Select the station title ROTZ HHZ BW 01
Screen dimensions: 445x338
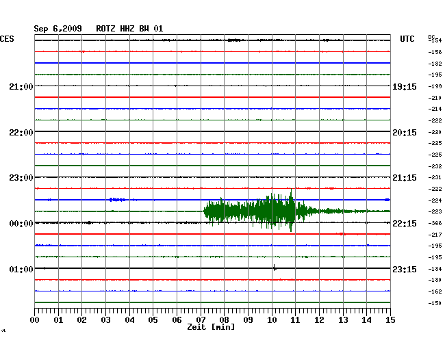click(129, 29)
